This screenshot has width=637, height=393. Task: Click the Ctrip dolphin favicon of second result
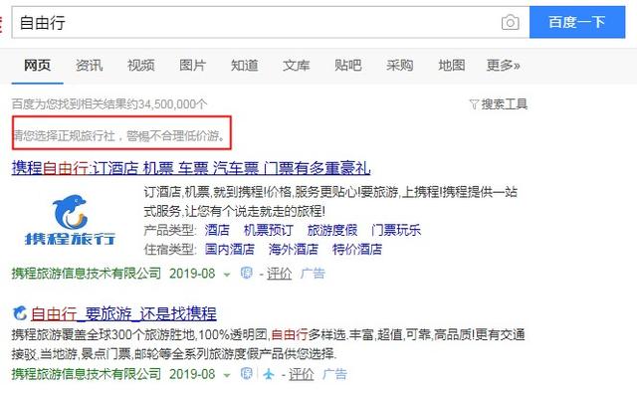pos(20,313)
